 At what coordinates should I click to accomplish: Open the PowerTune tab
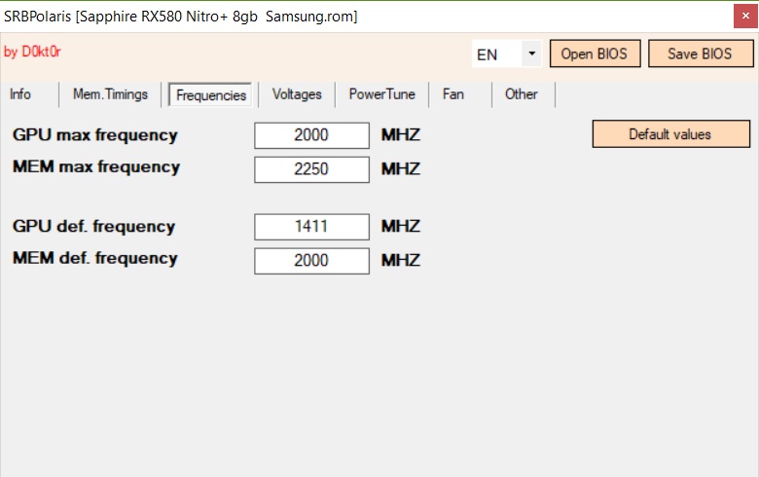click(381, 94)
